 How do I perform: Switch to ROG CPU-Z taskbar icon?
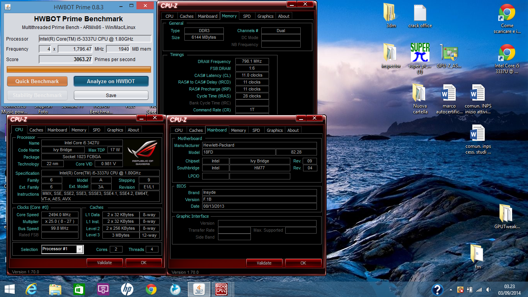(221, 289)
